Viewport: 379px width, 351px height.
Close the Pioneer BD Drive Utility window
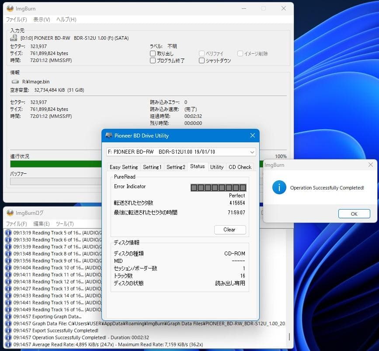(x=253, y=135)
